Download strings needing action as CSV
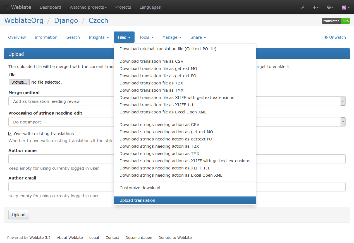The width and height of the screenshot is (354, 243). pyautogui.click(x=185, y=125)
